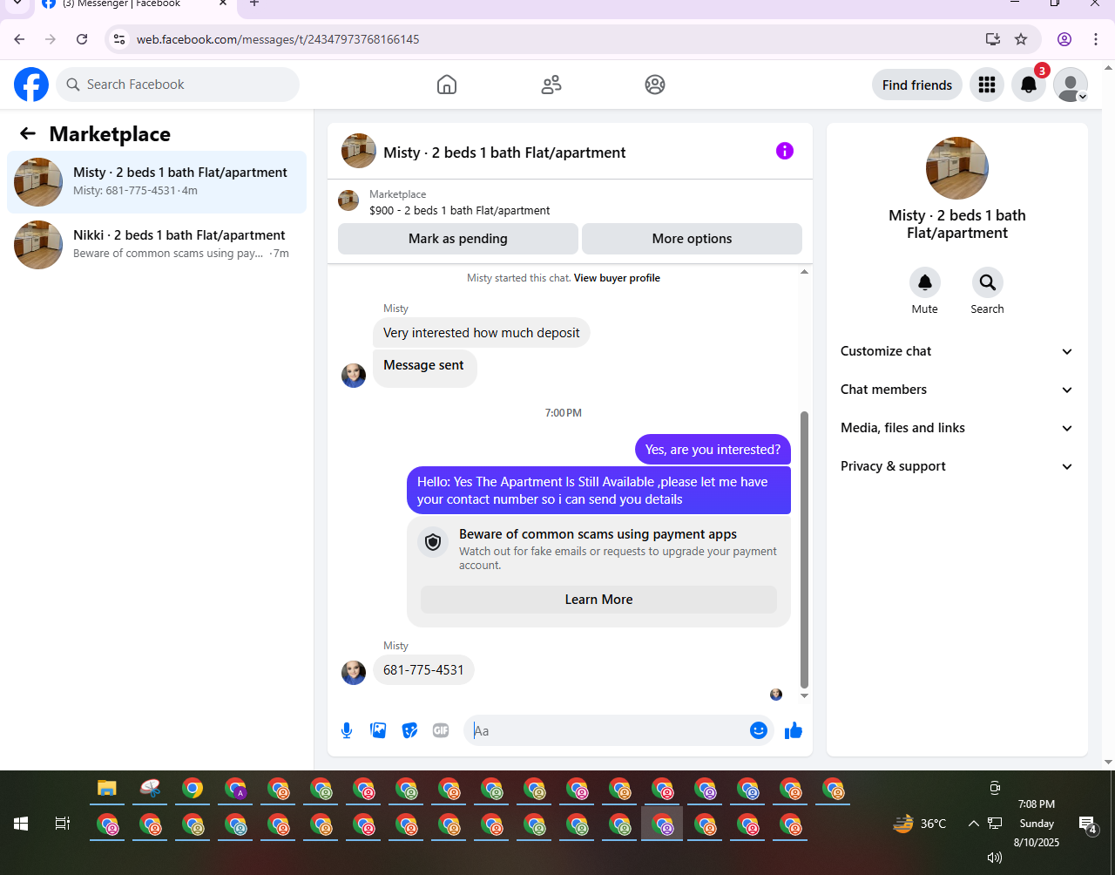Go back in browser history
The width and height of the screenshot is (1115, 875).
tap(20, 39)
